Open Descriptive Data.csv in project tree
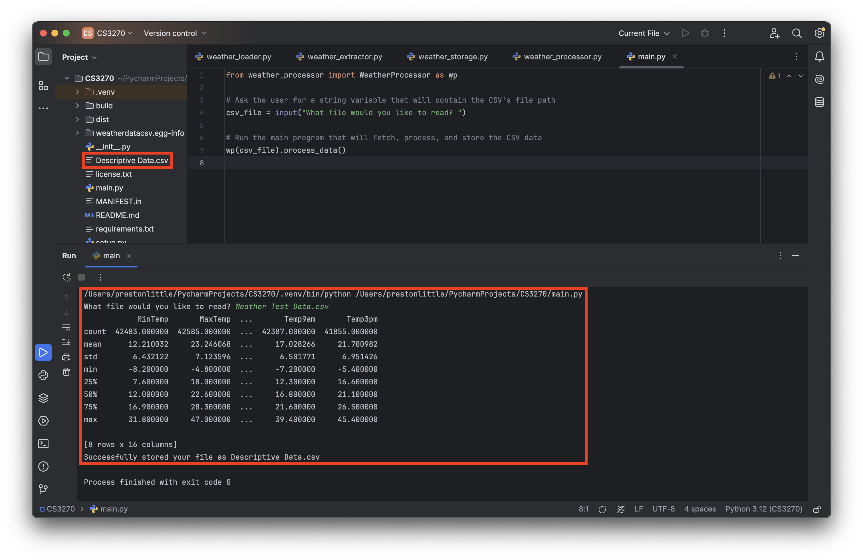Image resolution: width=863 pixels, height=560 pixels. [x=132, y=161]
